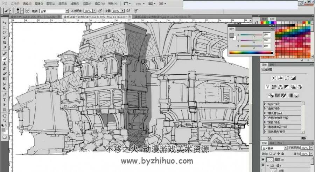
Task: Select the Hand tool
Action: pyautogui.click(x=5, y=115)
